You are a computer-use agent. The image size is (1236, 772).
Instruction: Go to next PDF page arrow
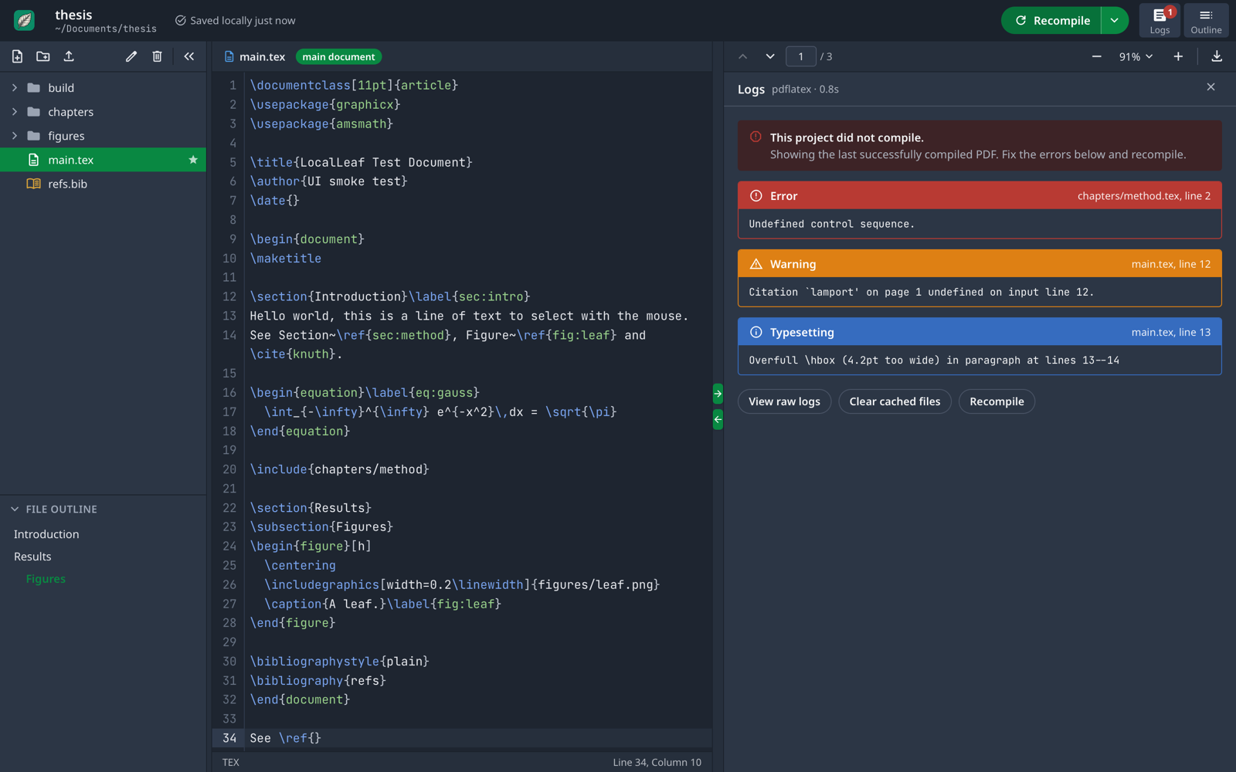770,56
